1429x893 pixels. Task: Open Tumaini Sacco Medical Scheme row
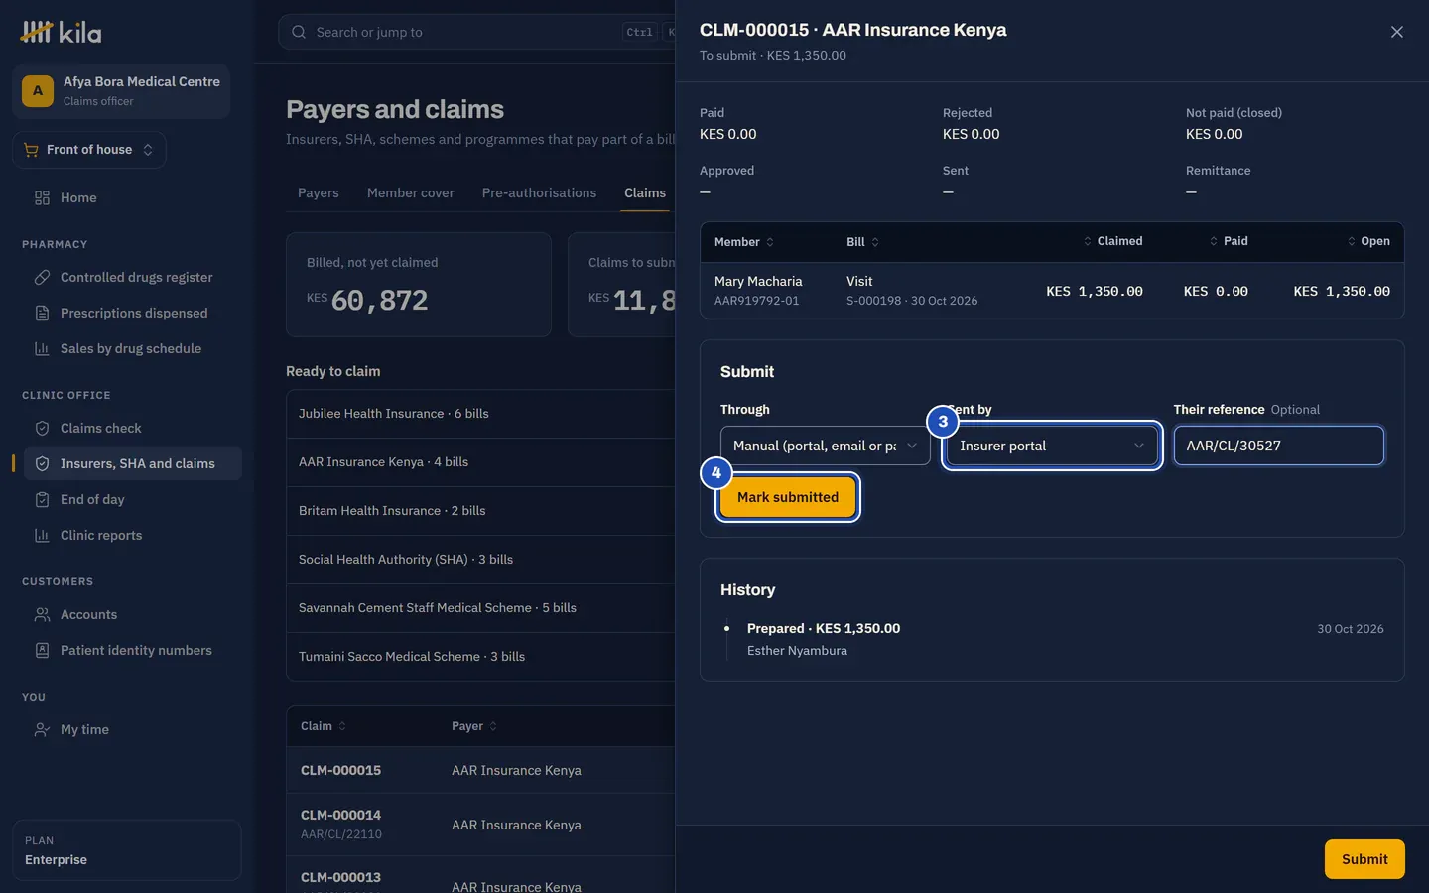pos(481,657)
